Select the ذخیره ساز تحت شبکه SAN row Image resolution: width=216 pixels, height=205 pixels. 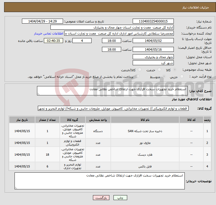coord(145,131)
